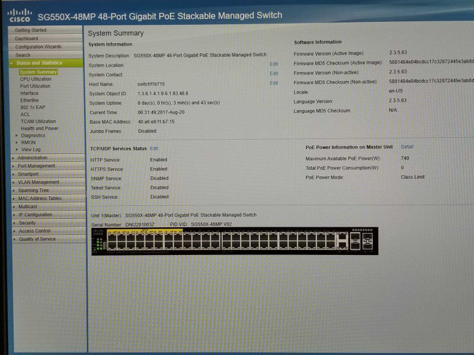Click Serial Number DNI2201003Z
The width and height of the screenshot is (474, 355).
click(140, 225)
